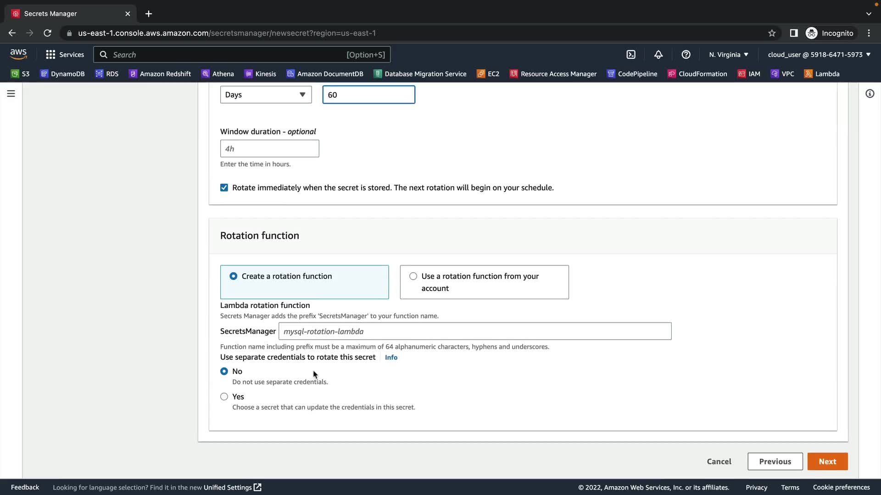Open the Services grid menu
881x495 pixels.
[x=65, y=55]
